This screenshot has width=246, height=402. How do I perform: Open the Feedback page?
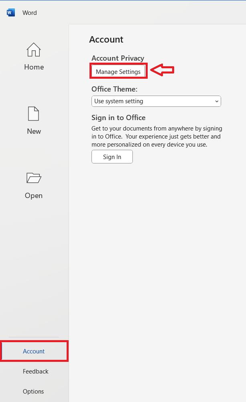pyautogui.click(x=35, y=371)
